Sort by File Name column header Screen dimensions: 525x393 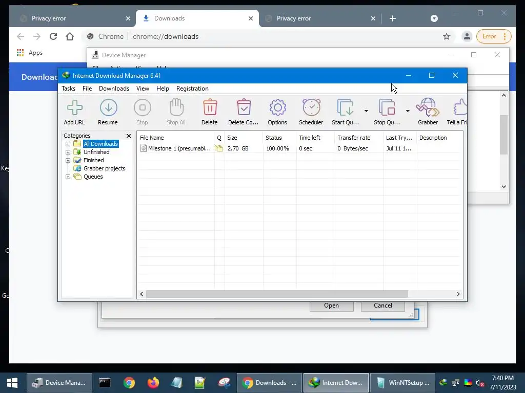[175, 138]
